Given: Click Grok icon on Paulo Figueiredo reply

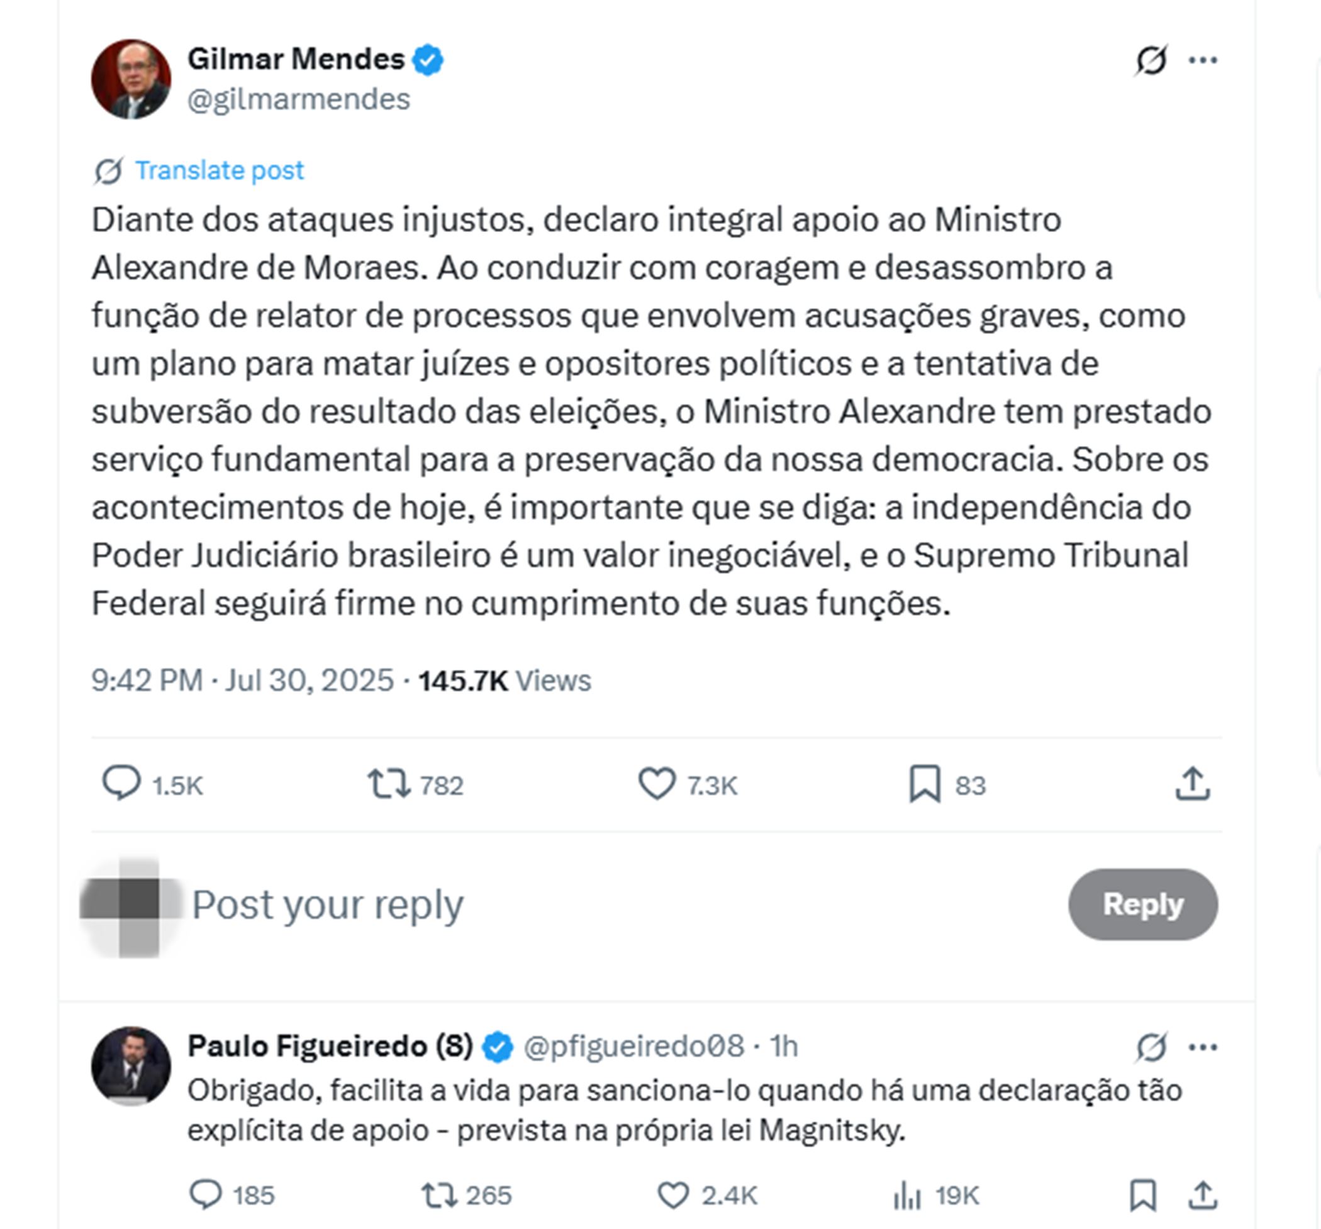Looking at the screenshot, I should coord(1151,1048).
